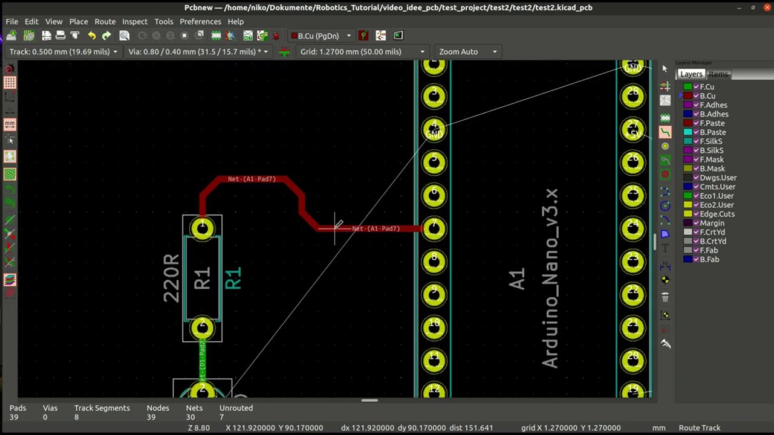Open the Inspect menu
The image size is (774, 435).
[x=135, y=21]
